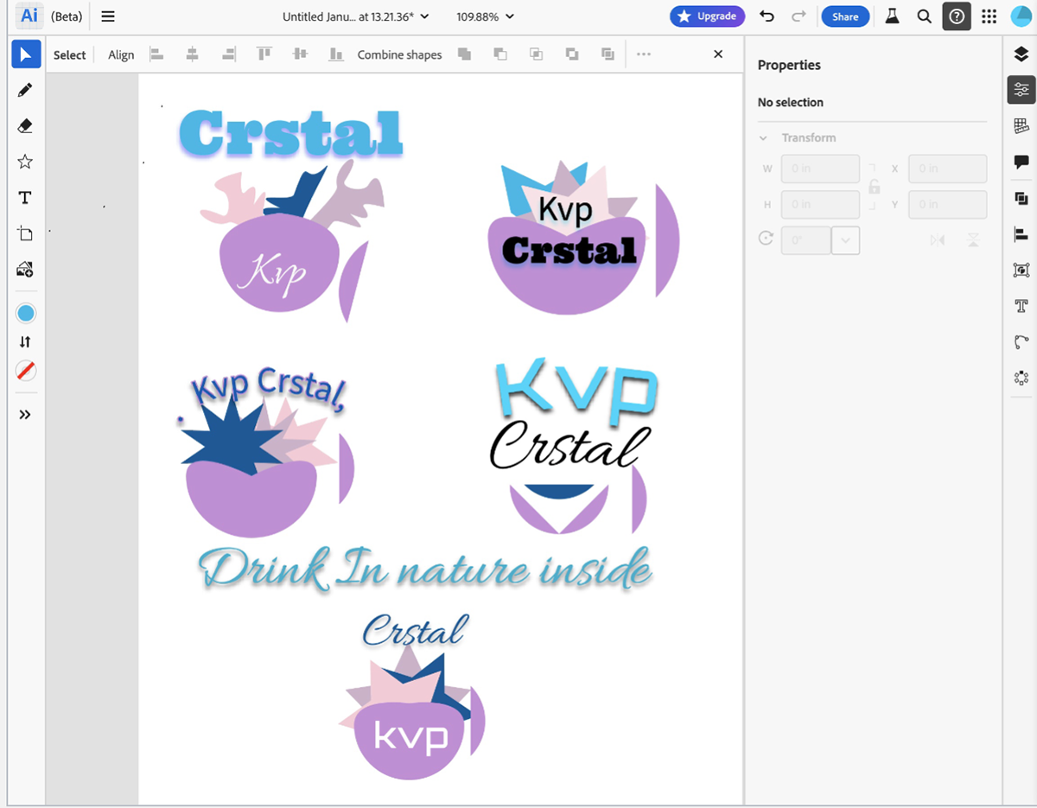Redo the last action
This screenshot has height=808, width=1037.
click(798, 16)
